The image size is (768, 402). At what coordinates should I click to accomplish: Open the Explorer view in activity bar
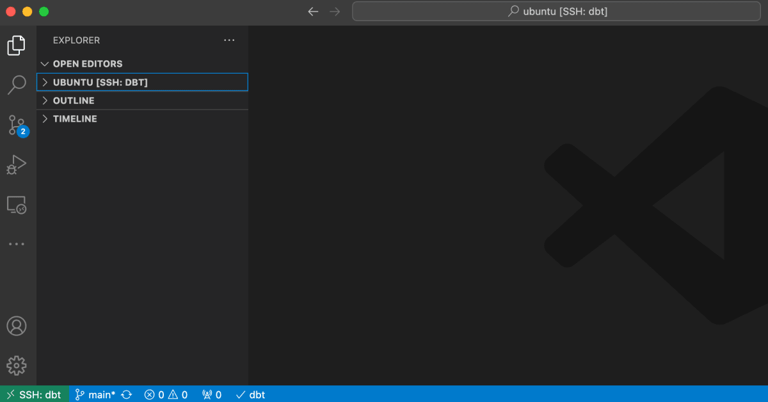[17, 45]
